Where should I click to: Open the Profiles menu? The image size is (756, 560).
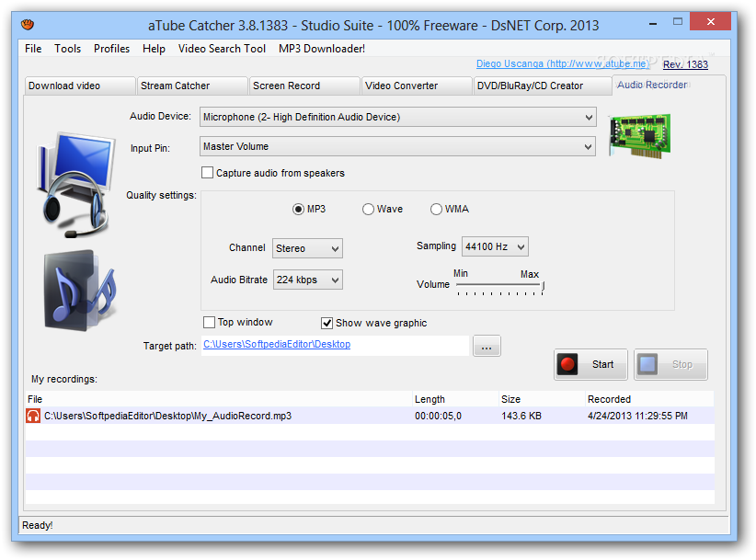pos(112,49)
